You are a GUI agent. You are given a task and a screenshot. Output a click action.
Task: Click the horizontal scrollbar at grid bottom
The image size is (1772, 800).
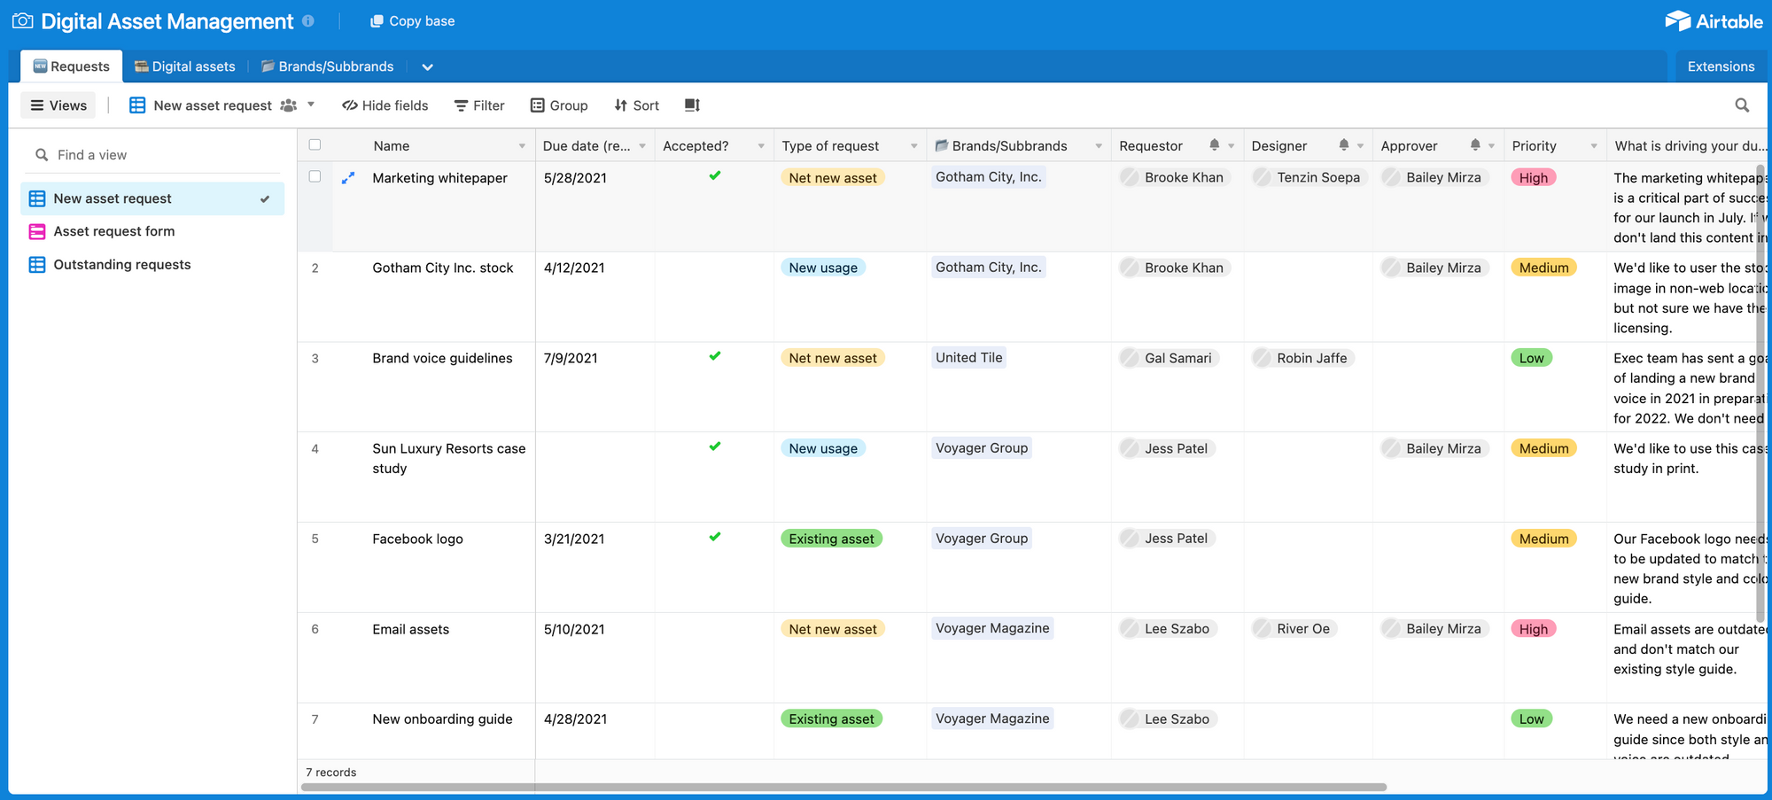pos(843,787)
